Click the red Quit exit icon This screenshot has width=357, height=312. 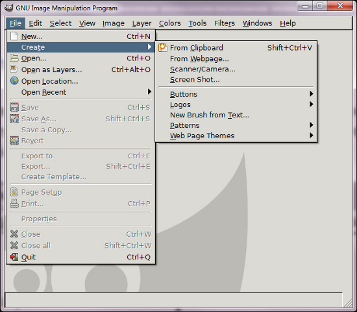click(x=14, y=257)
